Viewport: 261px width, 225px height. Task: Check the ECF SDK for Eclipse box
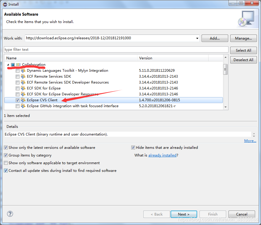tap(17, 89)
